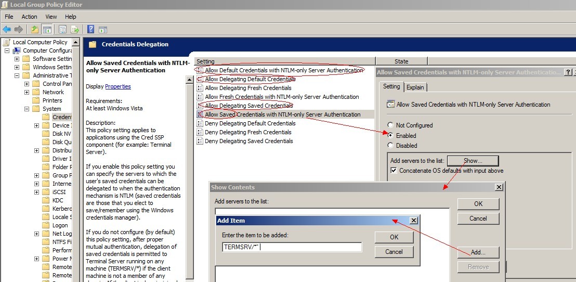Image resolution: width=576 pixels, height=282 pixels.
Task: Choose the Disabled radio button
Action: [x=390, y=146]
